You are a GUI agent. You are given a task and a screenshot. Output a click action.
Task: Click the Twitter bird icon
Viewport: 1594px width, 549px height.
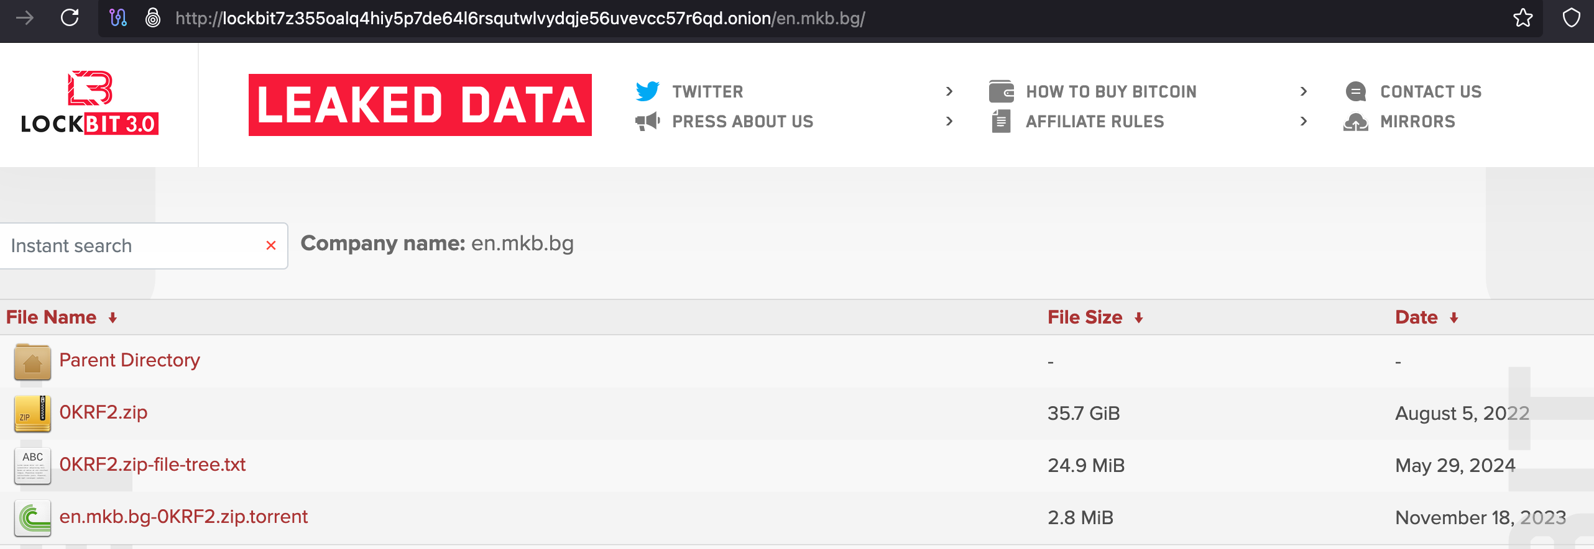(x=648, y=91)
